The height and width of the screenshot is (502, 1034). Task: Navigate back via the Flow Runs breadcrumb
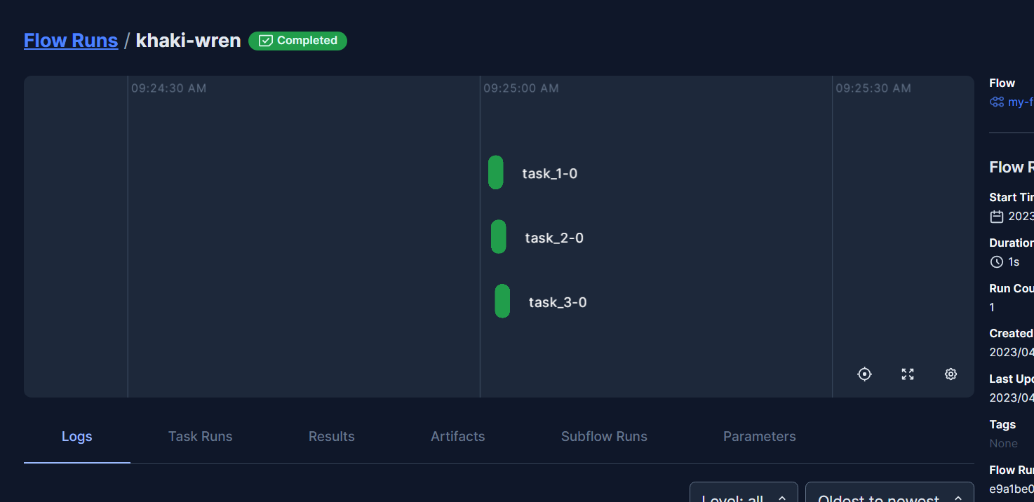[70, 40]
